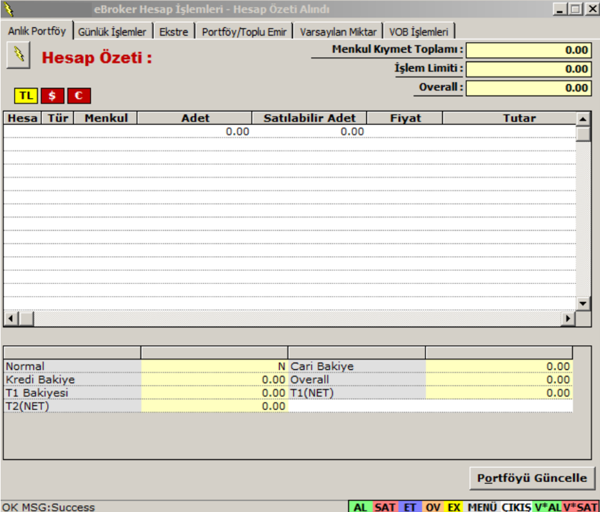Click the Tutar column header
This screenshot has height=512, width=600.
click(x=510, y=118)
